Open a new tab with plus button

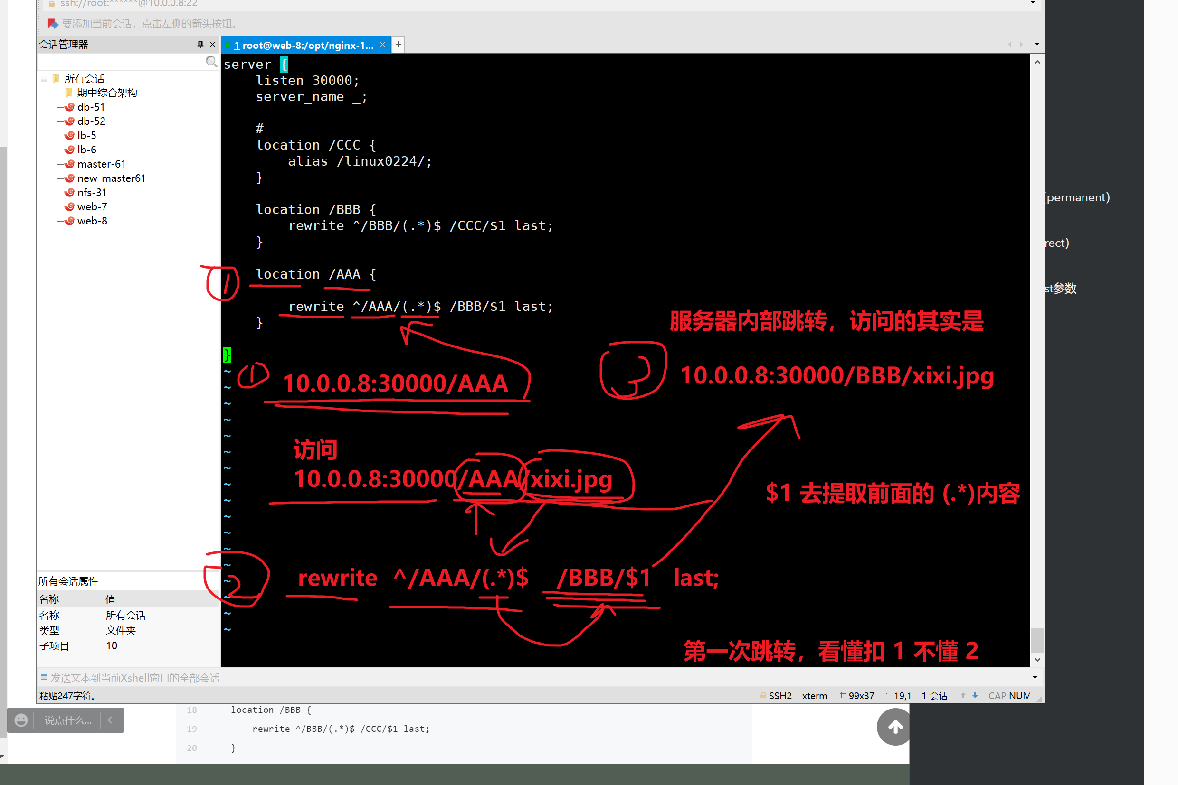[x=399, y=45]
